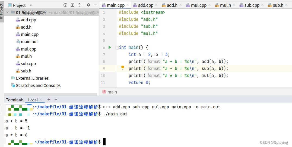Open Project panel settings gear

tap(88, 5)
